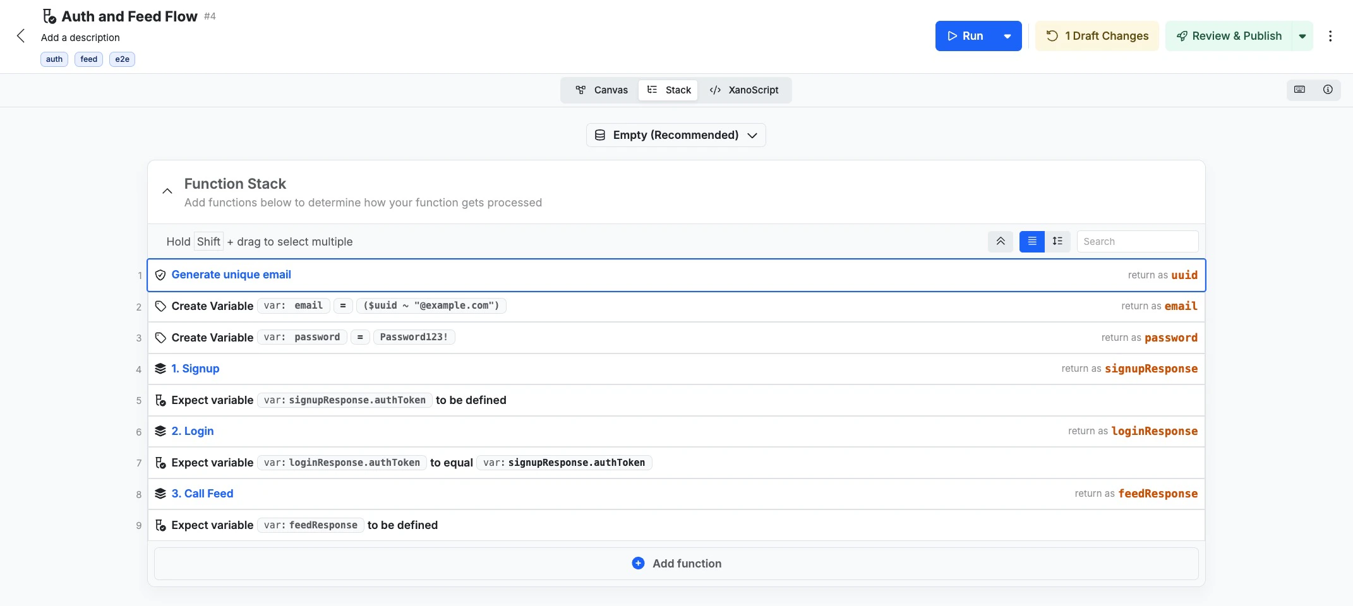Screen dimensions: 1353x606
Task: Click the Function Stack heading
Action: [235, 184]
